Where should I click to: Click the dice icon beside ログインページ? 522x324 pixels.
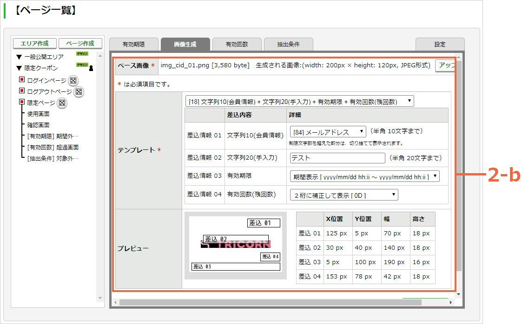[73, 80]
